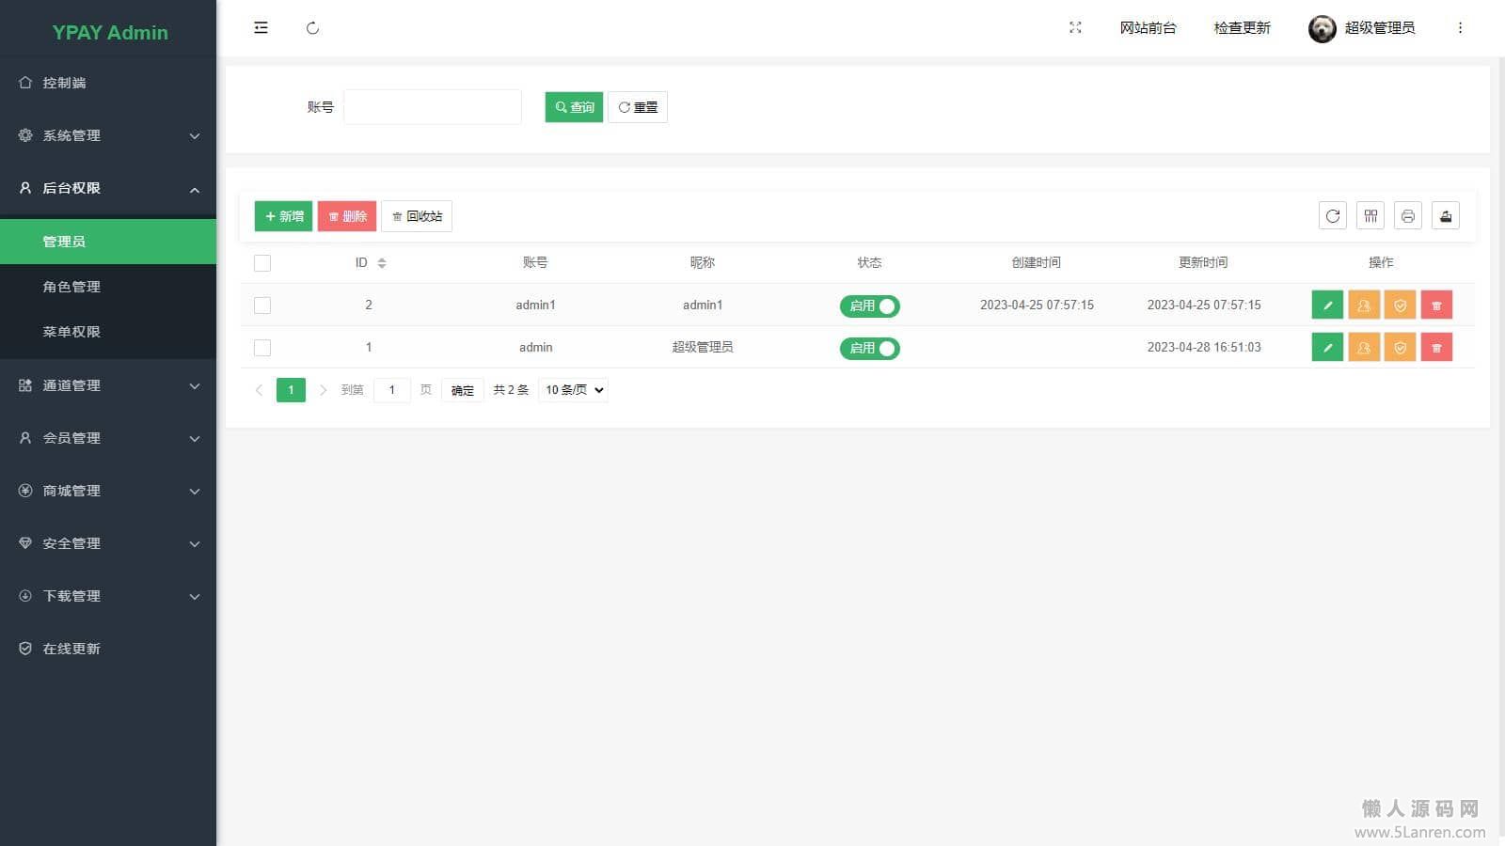The height and width of the screenshot is (846, 1505).
Task: Focus the 账号 search input field
Action: coord(433,107)
